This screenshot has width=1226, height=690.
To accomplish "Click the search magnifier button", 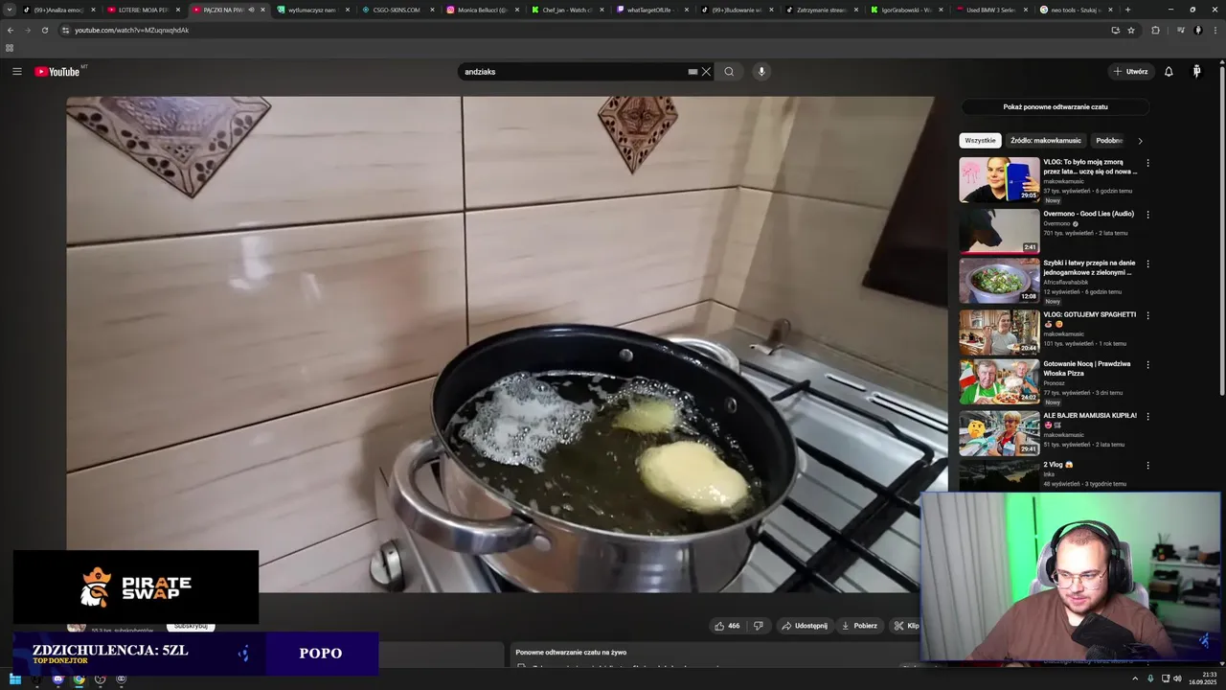I will pyautogui.click(x=729, y=72).
